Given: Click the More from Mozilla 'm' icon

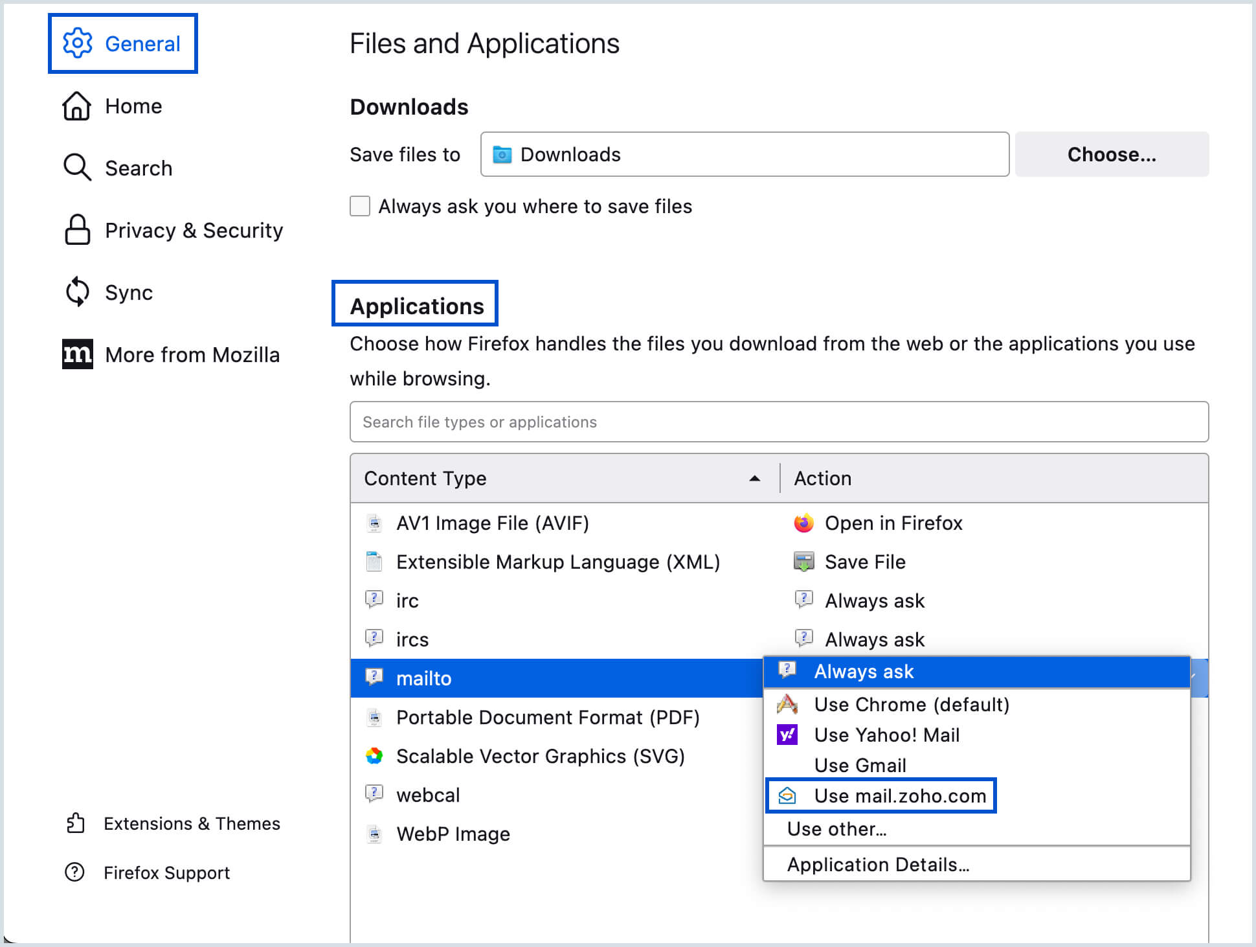Looking at the screenshot, I should [x=77, y=354].
